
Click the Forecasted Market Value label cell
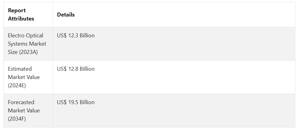[28, 111]
